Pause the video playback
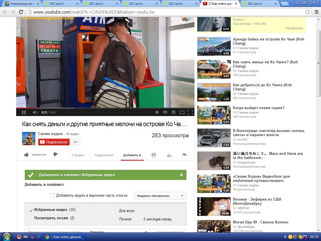Viewport: 321px width, 241px height. [24, 112]
